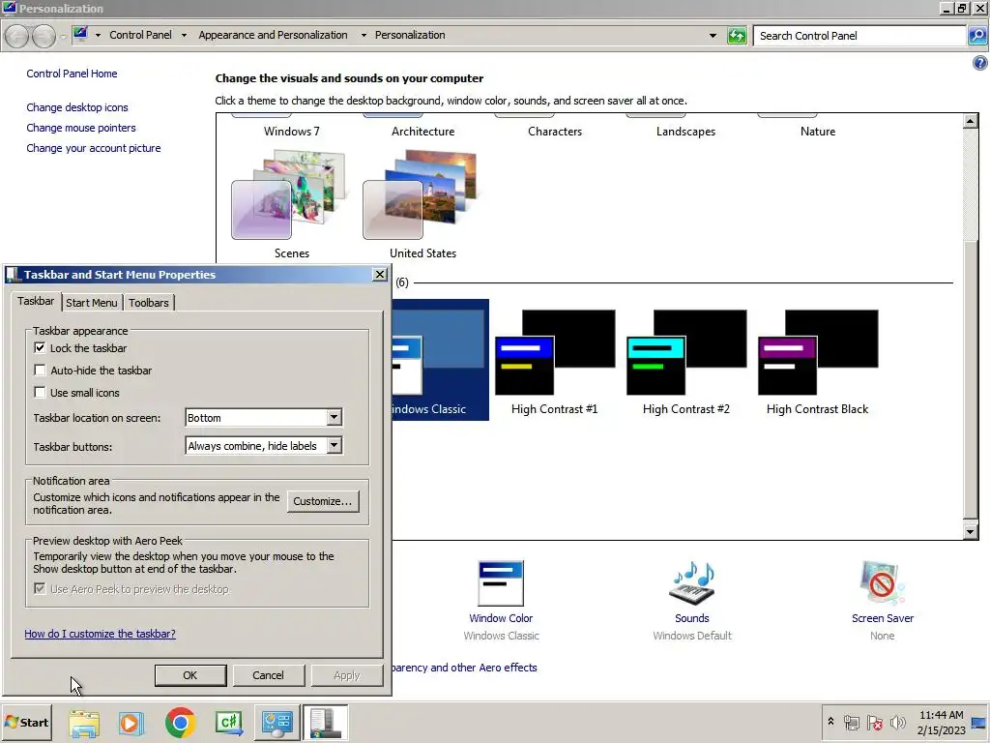
Task: Click the Help question mark icon
Action: [980, 63]
